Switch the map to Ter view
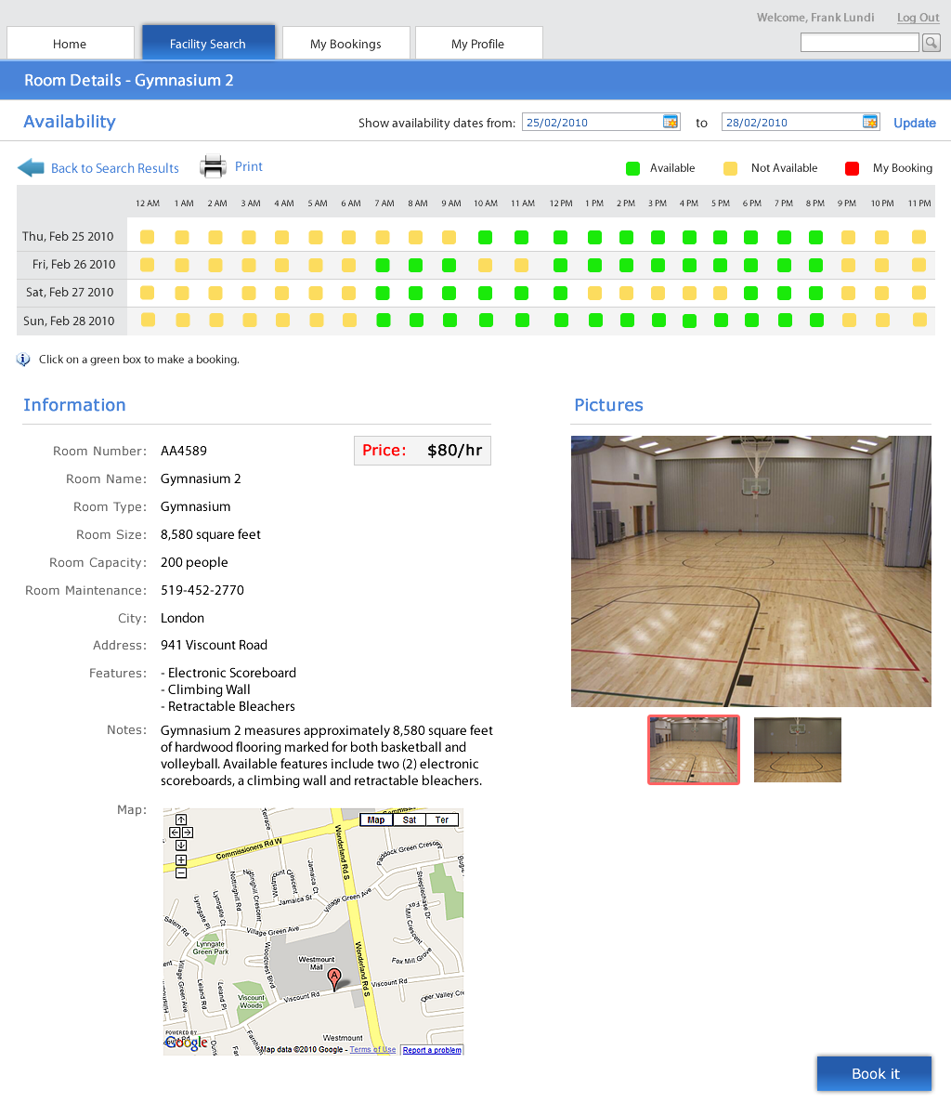 click(442, 820)
